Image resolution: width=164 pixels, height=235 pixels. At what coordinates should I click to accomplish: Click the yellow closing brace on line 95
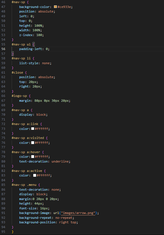pos(13,232)
